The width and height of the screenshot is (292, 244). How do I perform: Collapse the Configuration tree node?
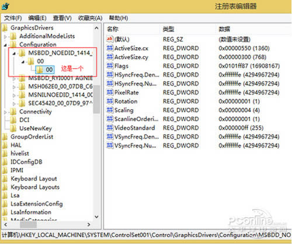(x=5, y=45)
